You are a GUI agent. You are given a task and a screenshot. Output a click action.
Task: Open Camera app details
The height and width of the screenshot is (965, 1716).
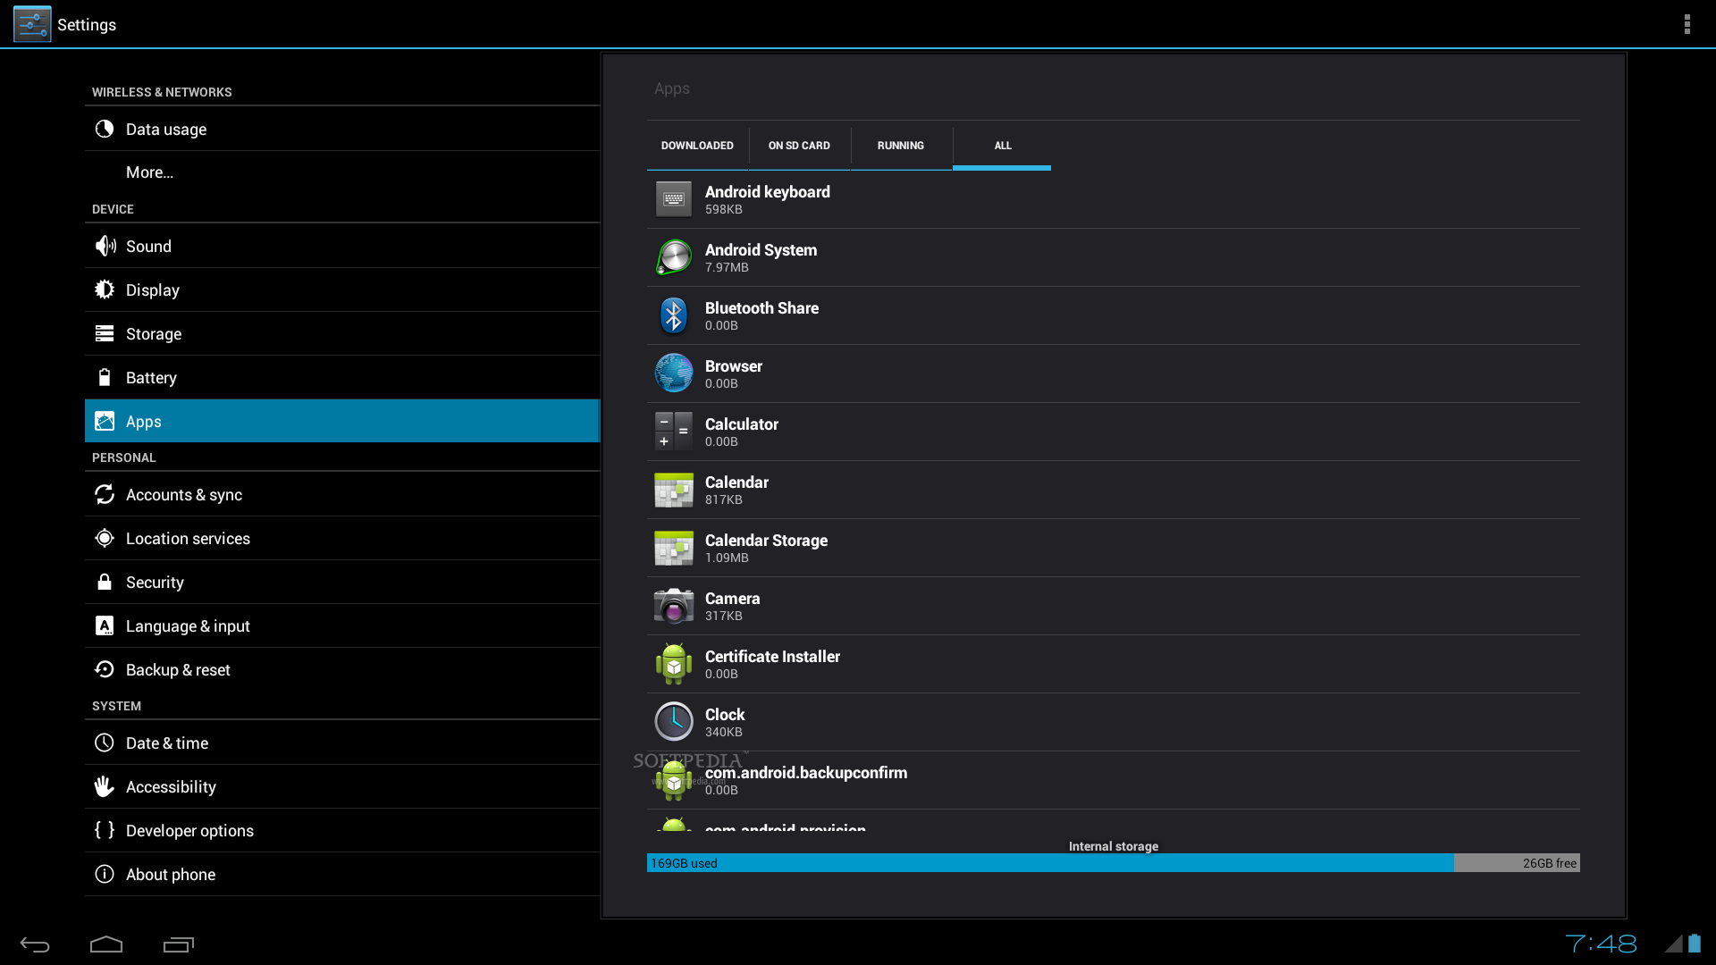(1114, 606)
